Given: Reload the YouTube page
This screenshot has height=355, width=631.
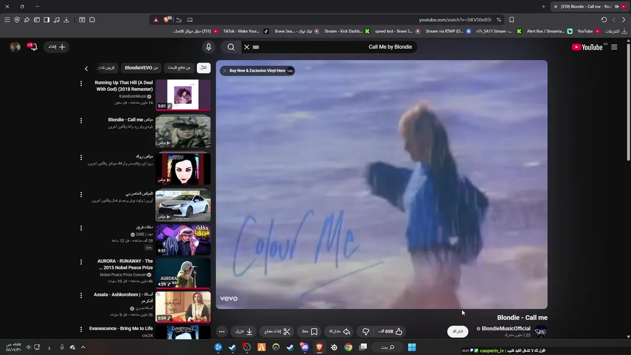Looking at the screenshot, I should [x=604, y=20].
